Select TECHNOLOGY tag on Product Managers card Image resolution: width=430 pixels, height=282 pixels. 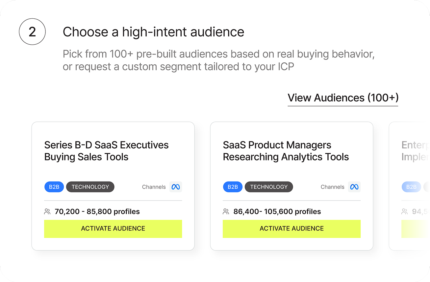(x=269, y=187)
